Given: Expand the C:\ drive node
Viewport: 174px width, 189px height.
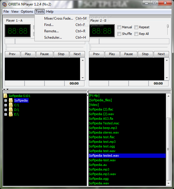Looking at the screenshot, I should pos(5,105).
